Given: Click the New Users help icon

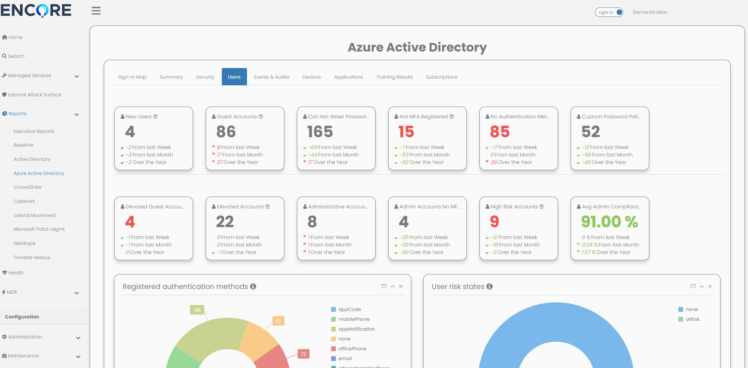Looking at the screenshot, I should pos(155,117).
